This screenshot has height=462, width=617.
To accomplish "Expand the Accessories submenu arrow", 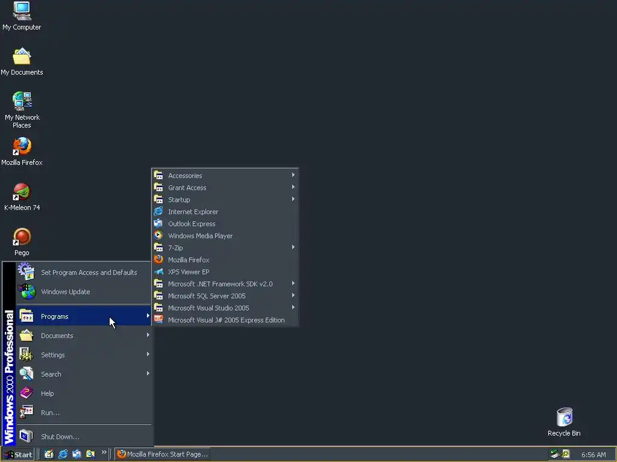I will point(293,175).
